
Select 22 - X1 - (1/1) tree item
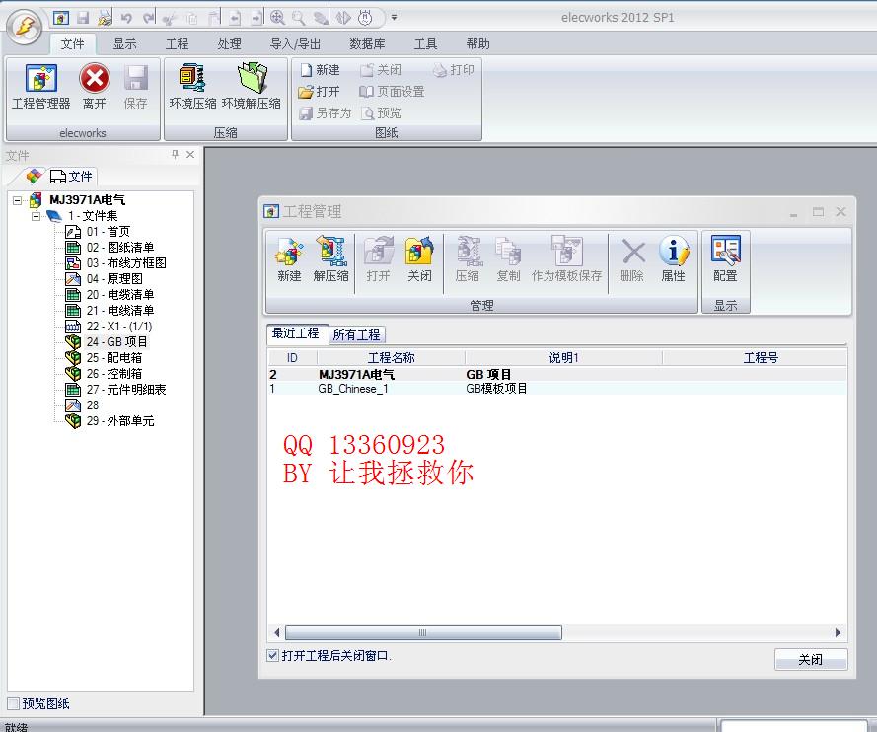110,326
